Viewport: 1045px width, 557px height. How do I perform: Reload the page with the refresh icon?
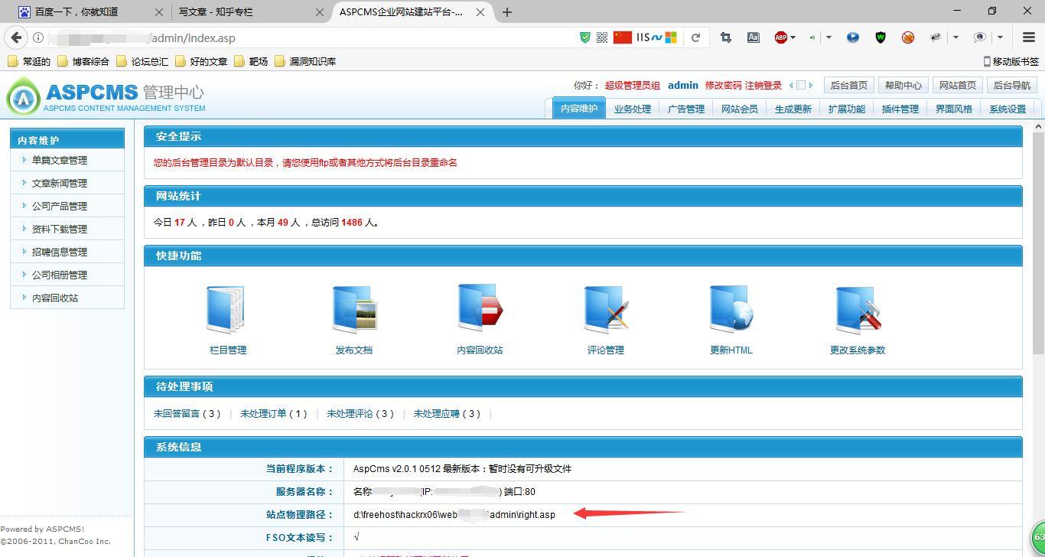[x=695, y=37]
